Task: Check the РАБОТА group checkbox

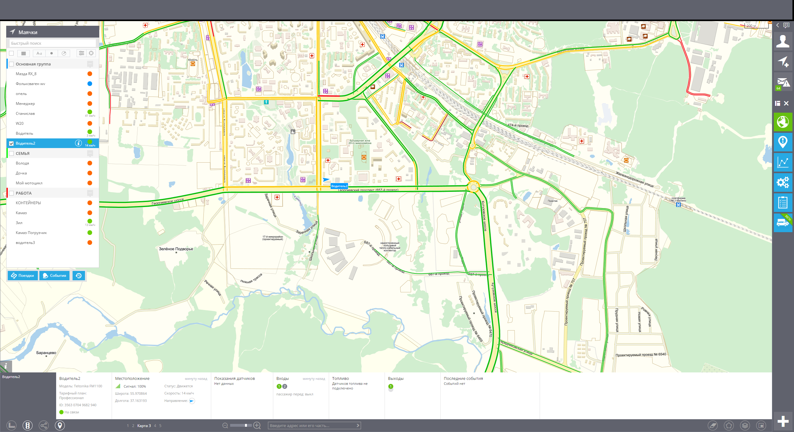Action: coord(11,193)
